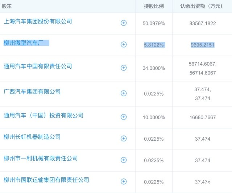Expand 通用汽车（中国）投资有限公司 details

tap(124, 117)
